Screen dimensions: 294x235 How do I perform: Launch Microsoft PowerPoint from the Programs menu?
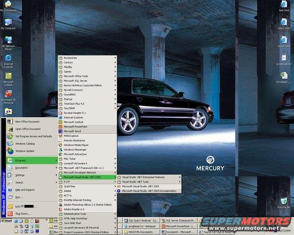(x=87, y=127)
